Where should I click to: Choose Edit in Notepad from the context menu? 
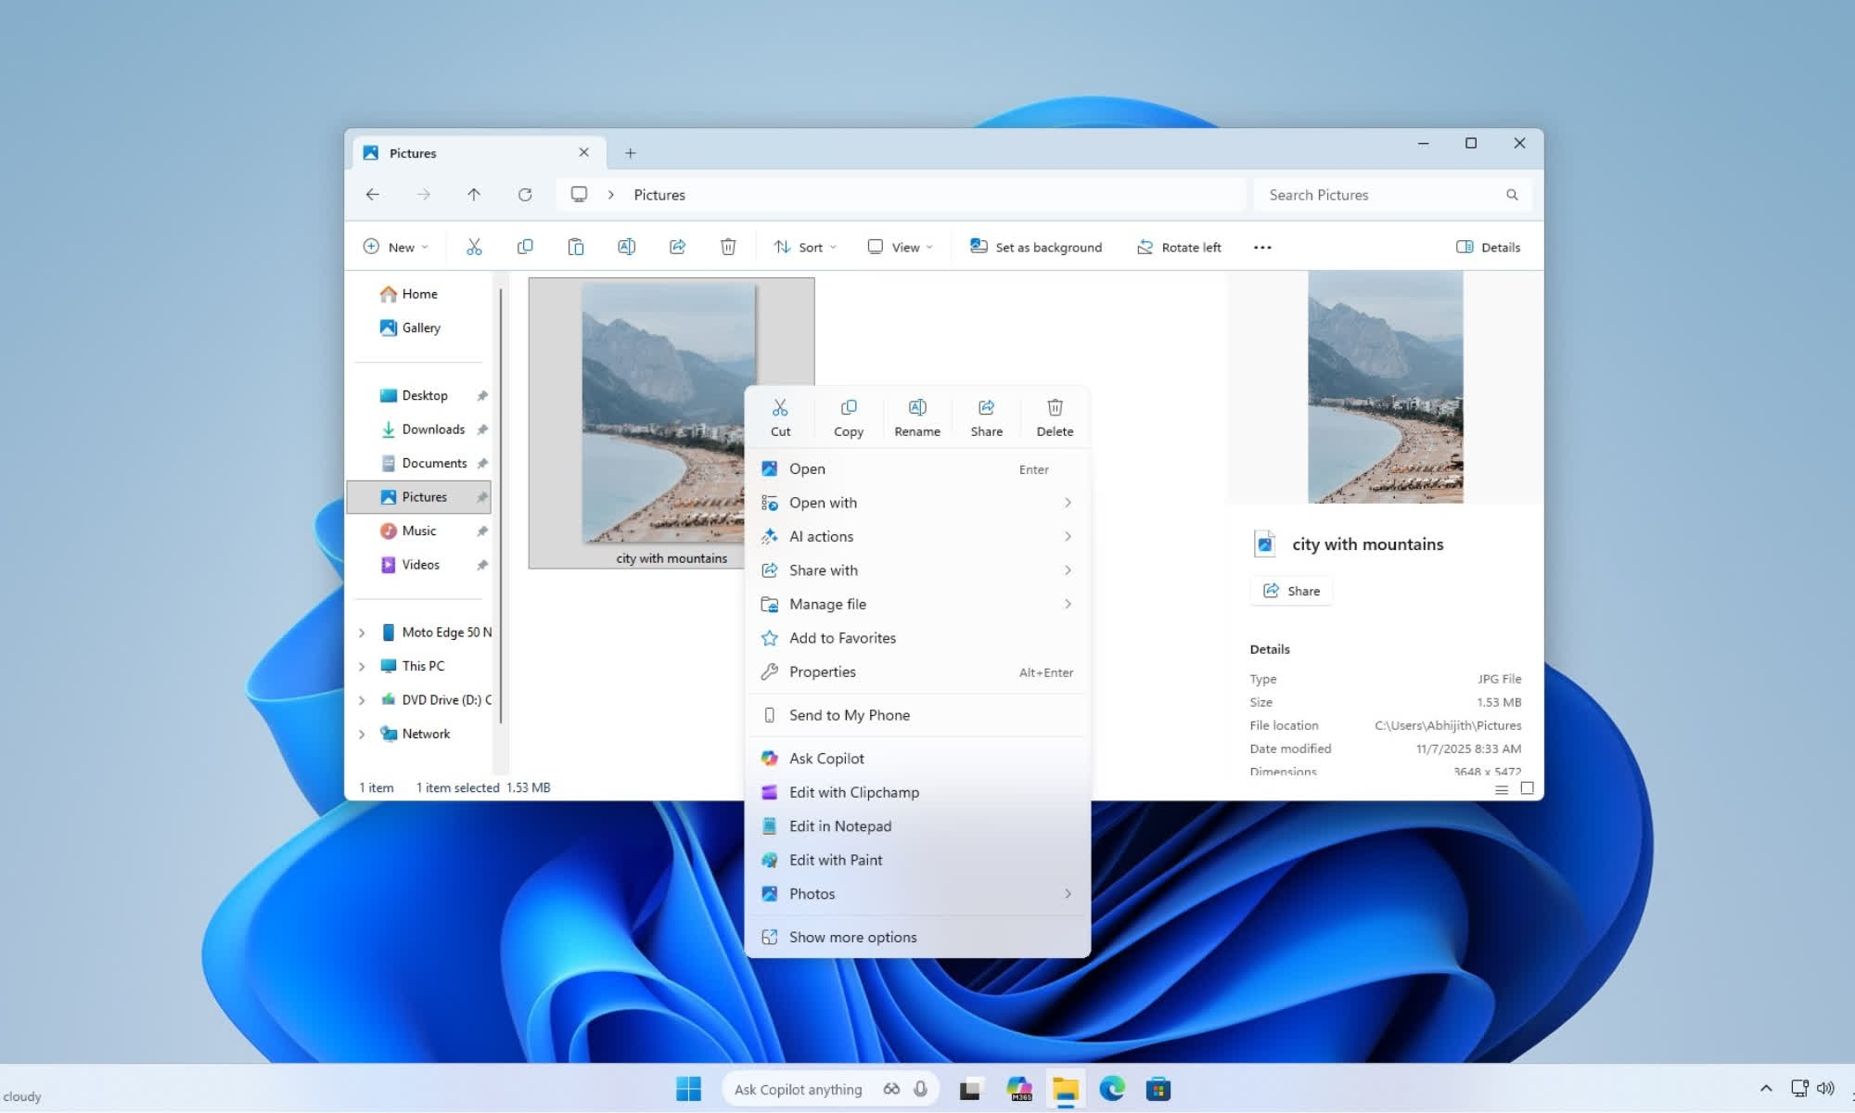point(839,825)
